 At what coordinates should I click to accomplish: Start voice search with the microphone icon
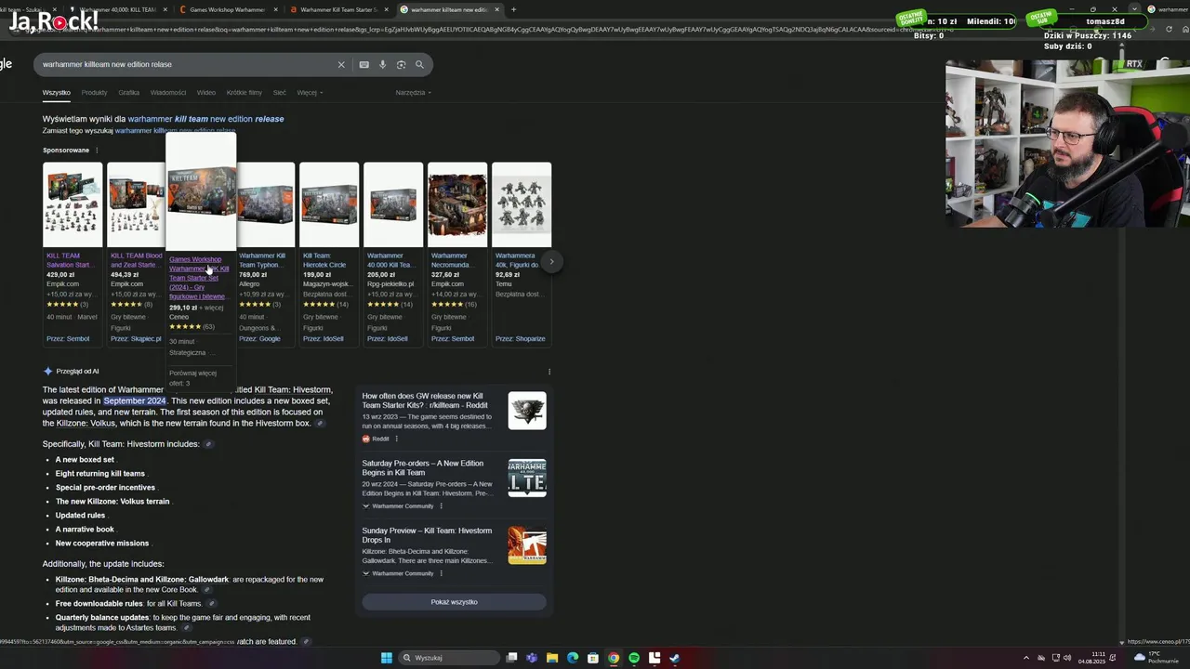382,65
